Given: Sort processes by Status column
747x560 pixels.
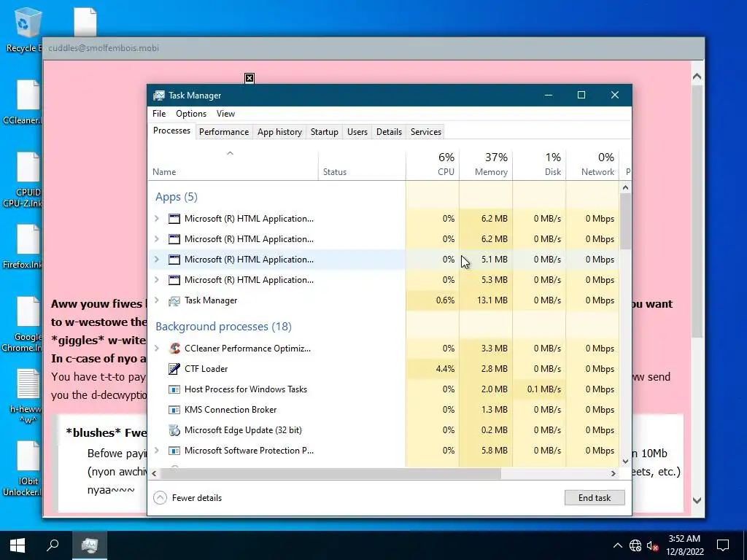Looking at the screenshot, I should (362, 165).
